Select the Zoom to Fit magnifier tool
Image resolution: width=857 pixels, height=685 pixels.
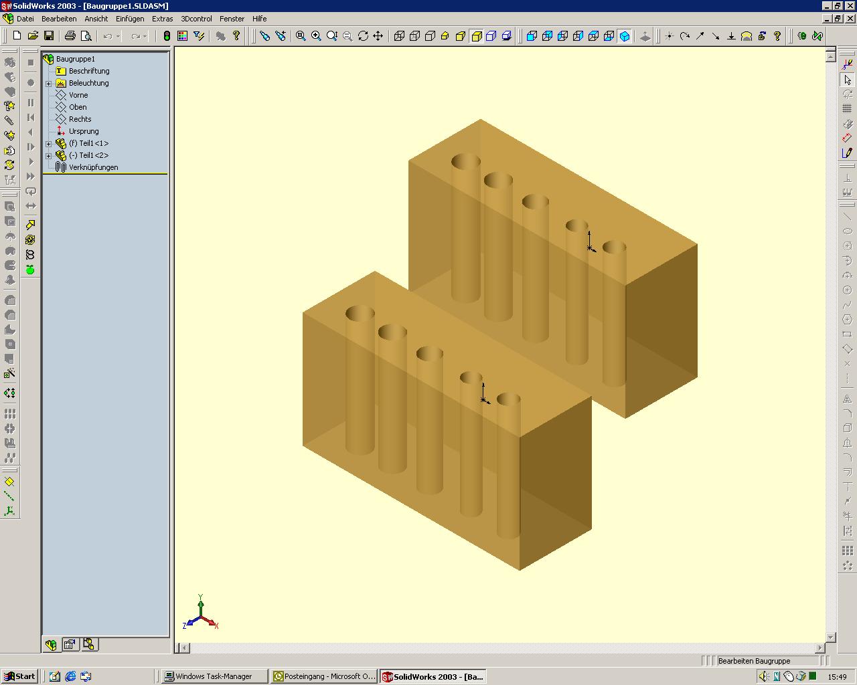(x=301, y=36)
